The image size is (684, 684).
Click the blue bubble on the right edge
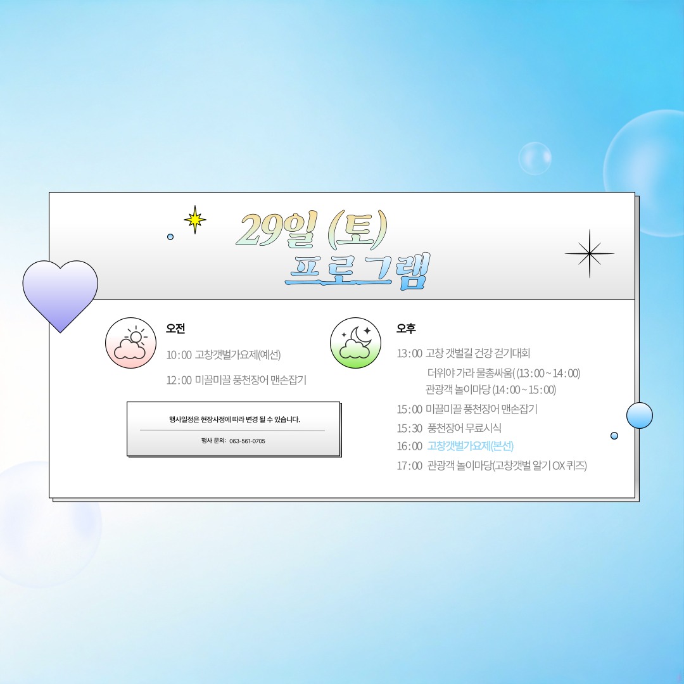pos(640,415)
